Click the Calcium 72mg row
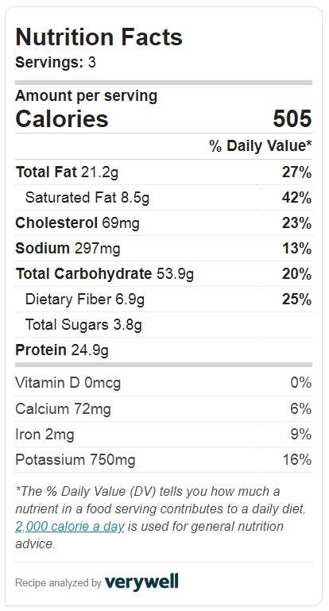Screen dimensions: 329x611 tap(164, 408)
